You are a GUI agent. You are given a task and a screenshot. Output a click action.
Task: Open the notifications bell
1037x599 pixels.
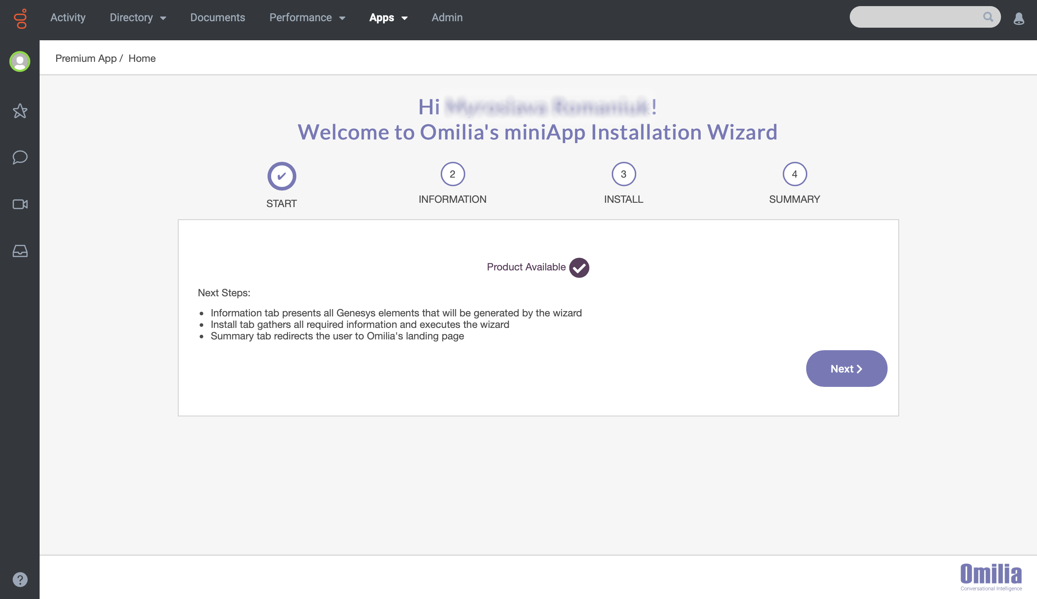(x=1019, y=18)
